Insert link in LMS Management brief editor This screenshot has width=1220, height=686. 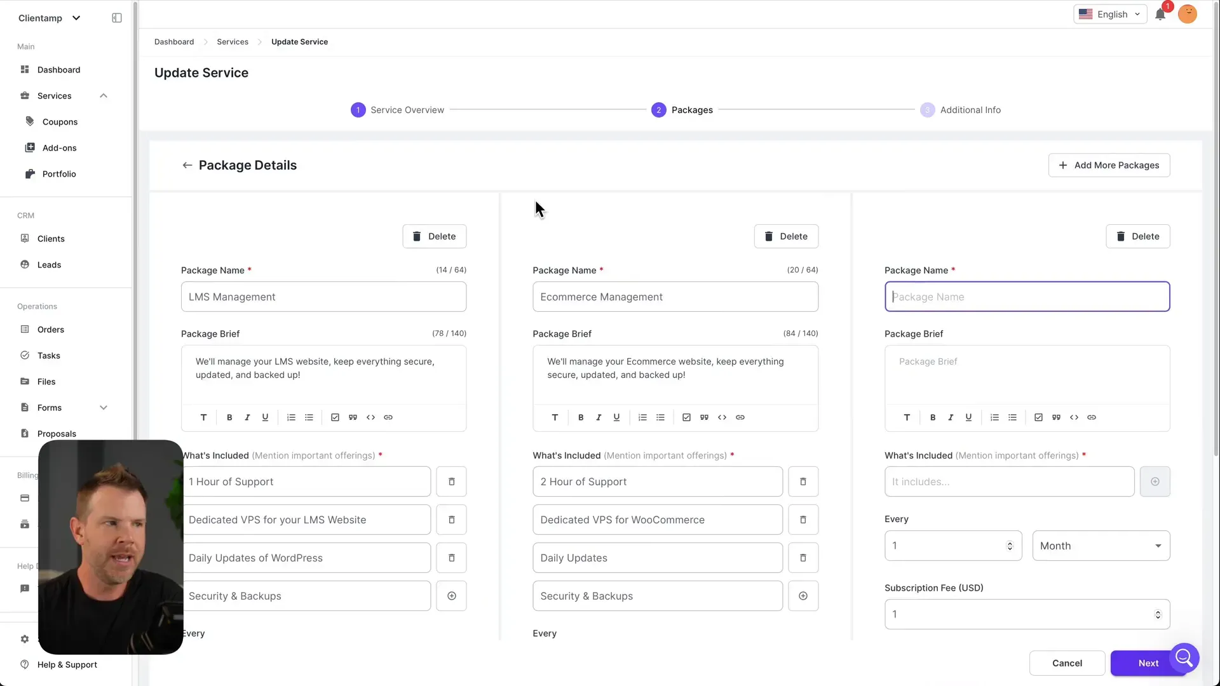click(388, 417)
